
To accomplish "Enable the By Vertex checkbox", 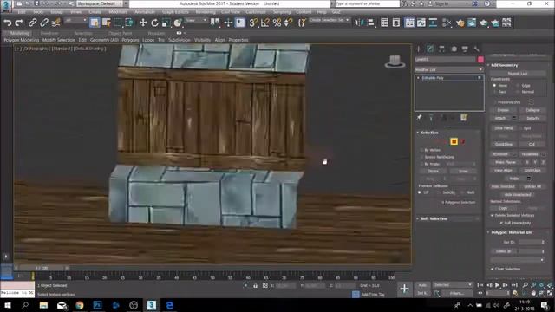I will tap(421, 150).
